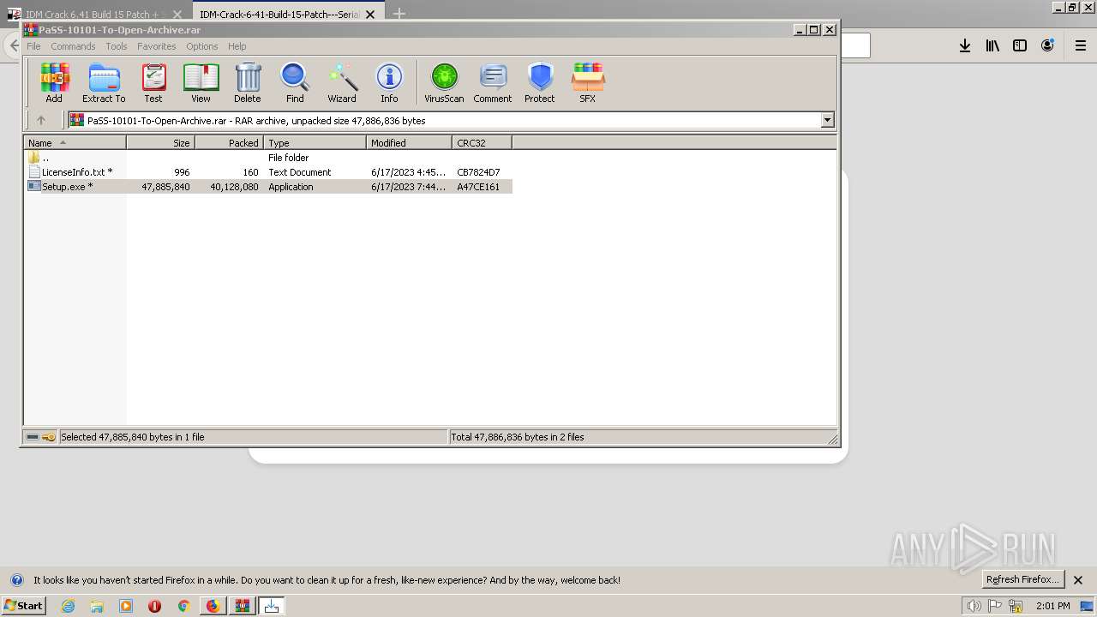Close the IDM-Crack-6-41-Build-15-Patch tab
The width and height of the screenshot is (1097, 617).
(x=370, y=15)
